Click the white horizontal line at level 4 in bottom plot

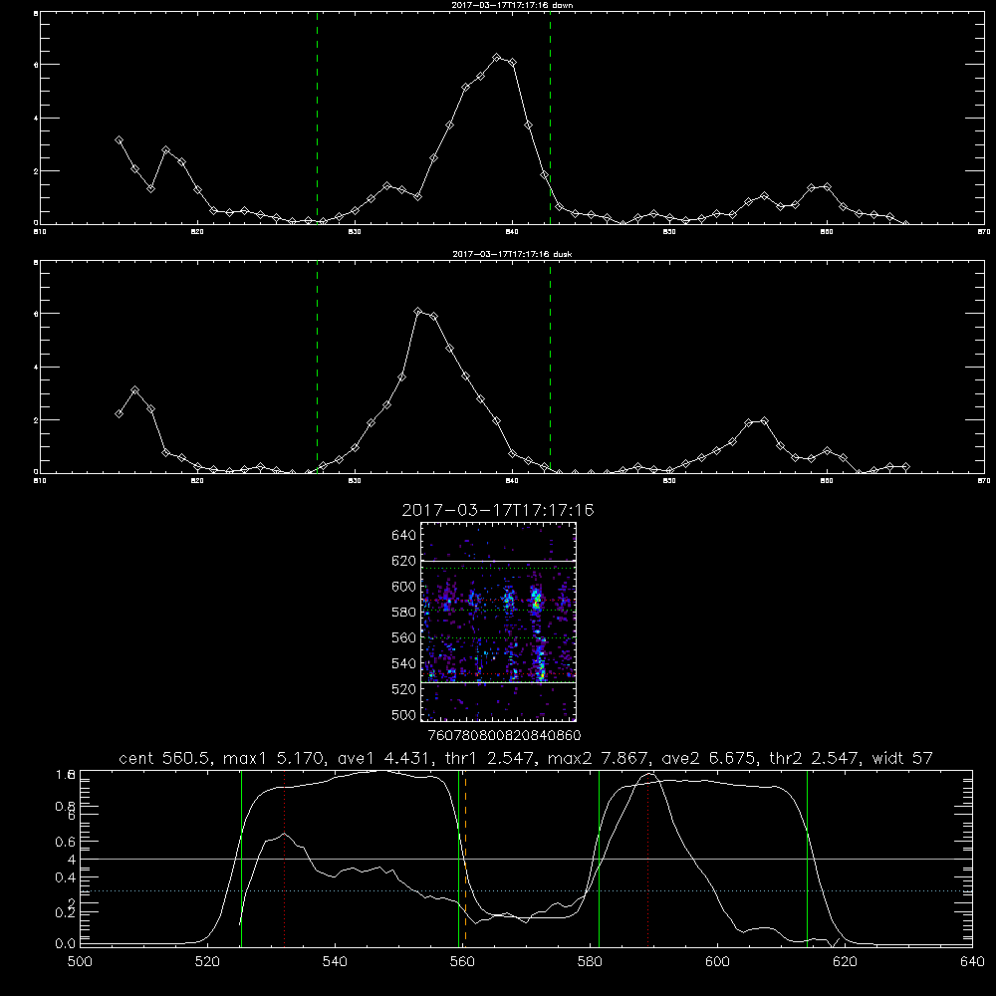click(526, 859)
